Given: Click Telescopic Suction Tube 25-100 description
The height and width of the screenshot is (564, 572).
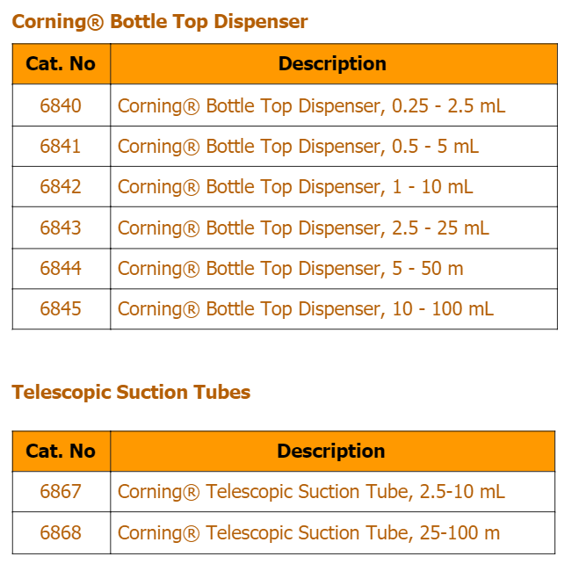Looking at the screenshot, I should (x=308, y=533).
